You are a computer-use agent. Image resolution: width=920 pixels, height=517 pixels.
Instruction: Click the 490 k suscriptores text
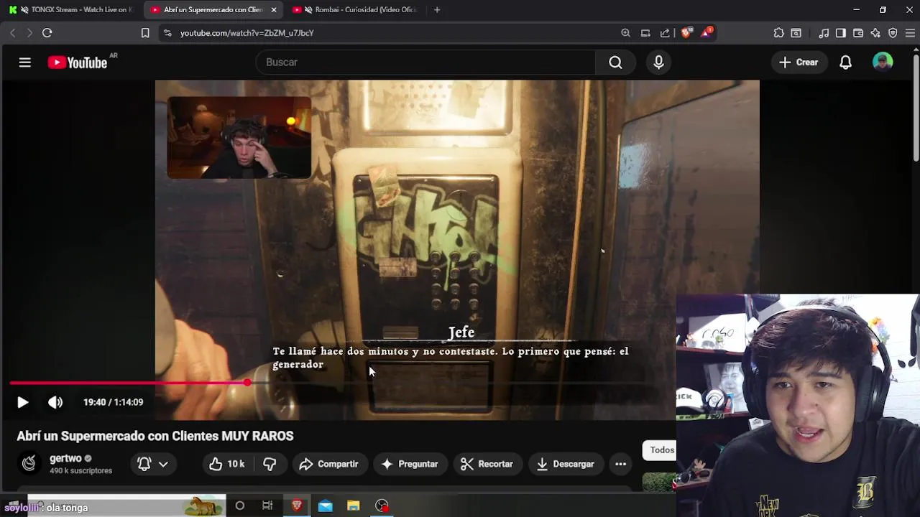point(81,471)
